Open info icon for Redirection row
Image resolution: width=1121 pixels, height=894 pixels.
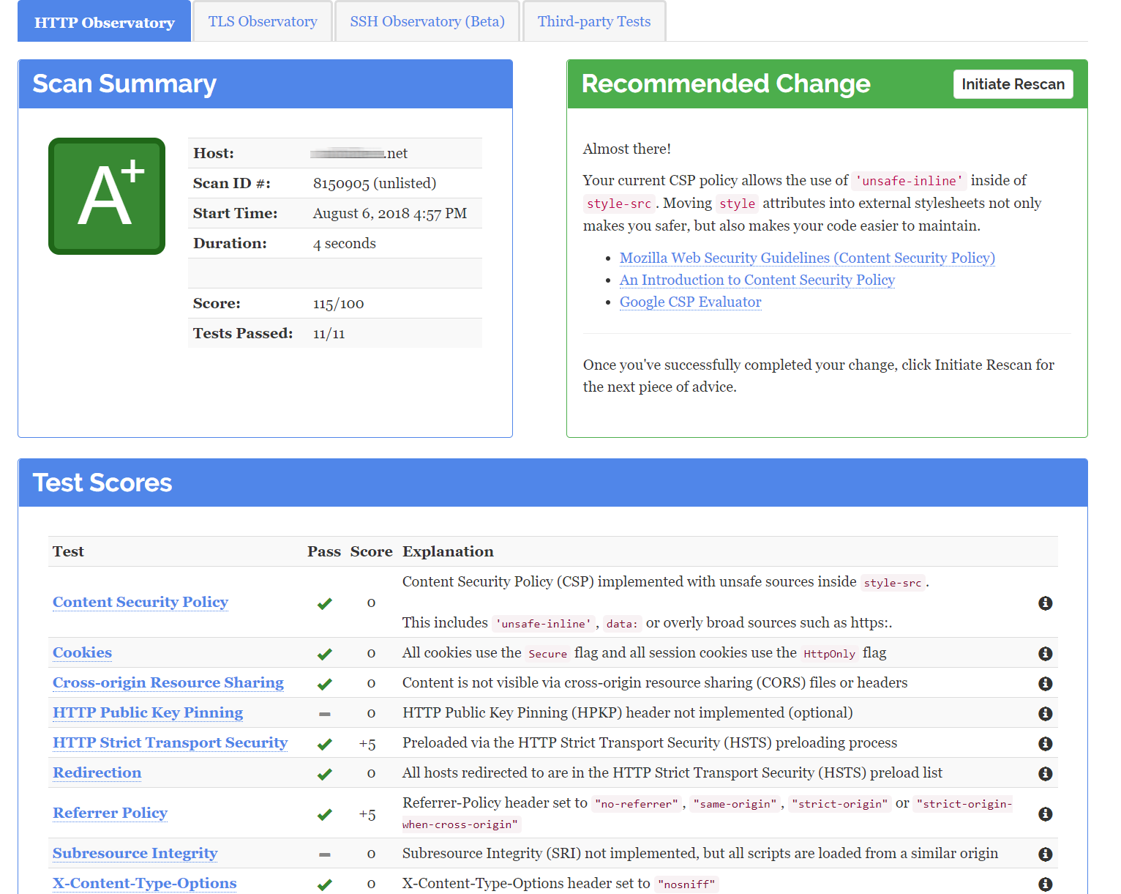[1045, 773]
